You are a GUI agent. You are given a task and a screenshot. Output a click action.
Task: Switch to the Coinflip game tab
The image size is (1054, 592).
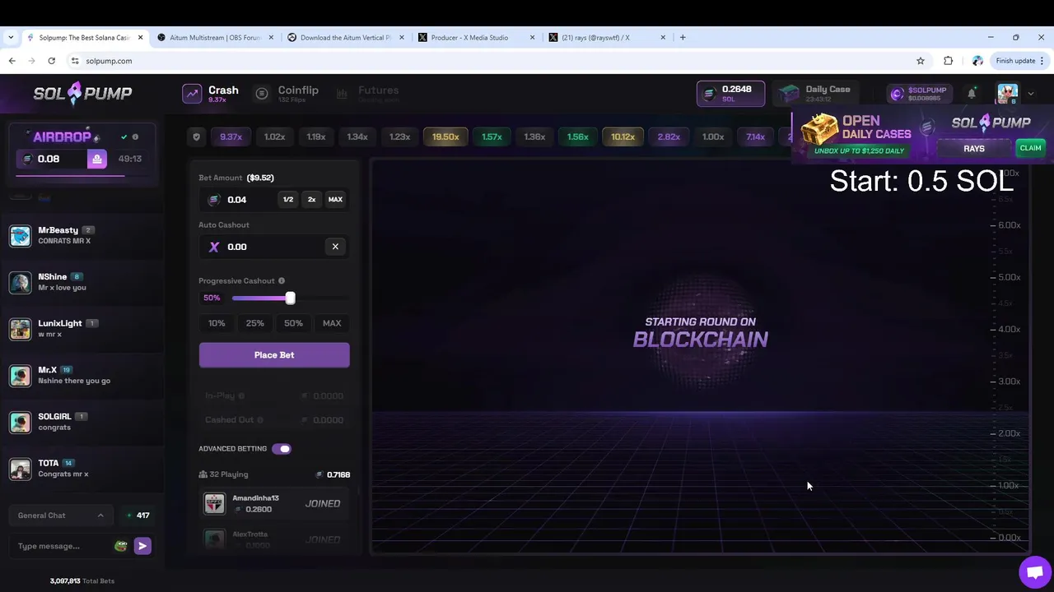coord(287,94)
